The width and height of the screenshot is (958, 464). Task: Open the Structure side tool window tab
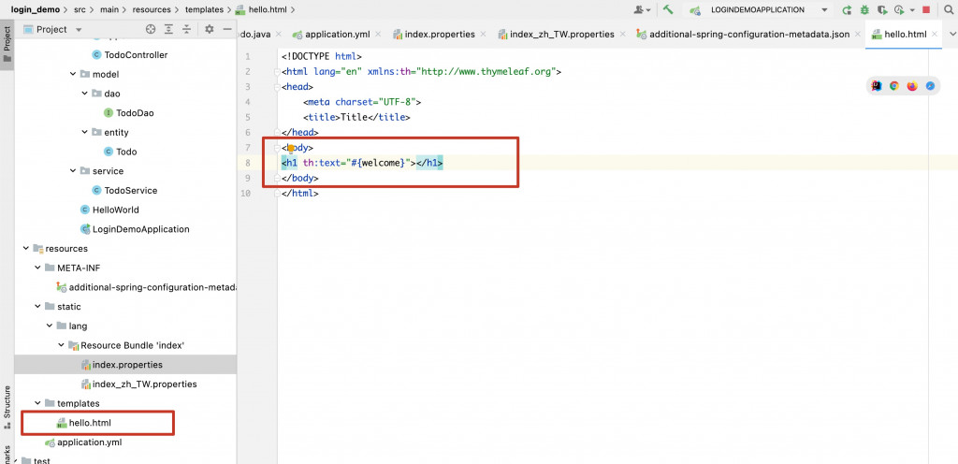coord(7,407)
